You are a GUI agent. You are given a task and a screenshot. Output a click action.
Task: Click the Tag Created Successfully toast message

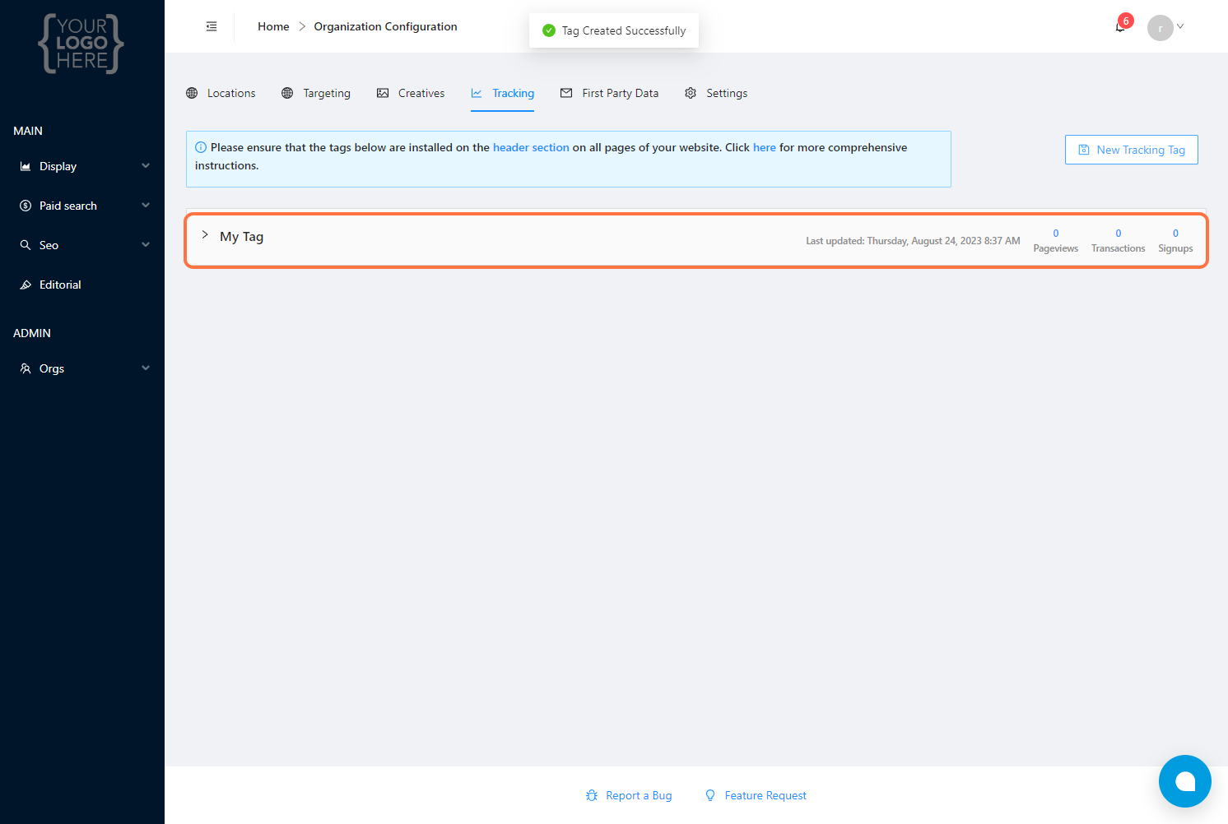tap(623, 30)
